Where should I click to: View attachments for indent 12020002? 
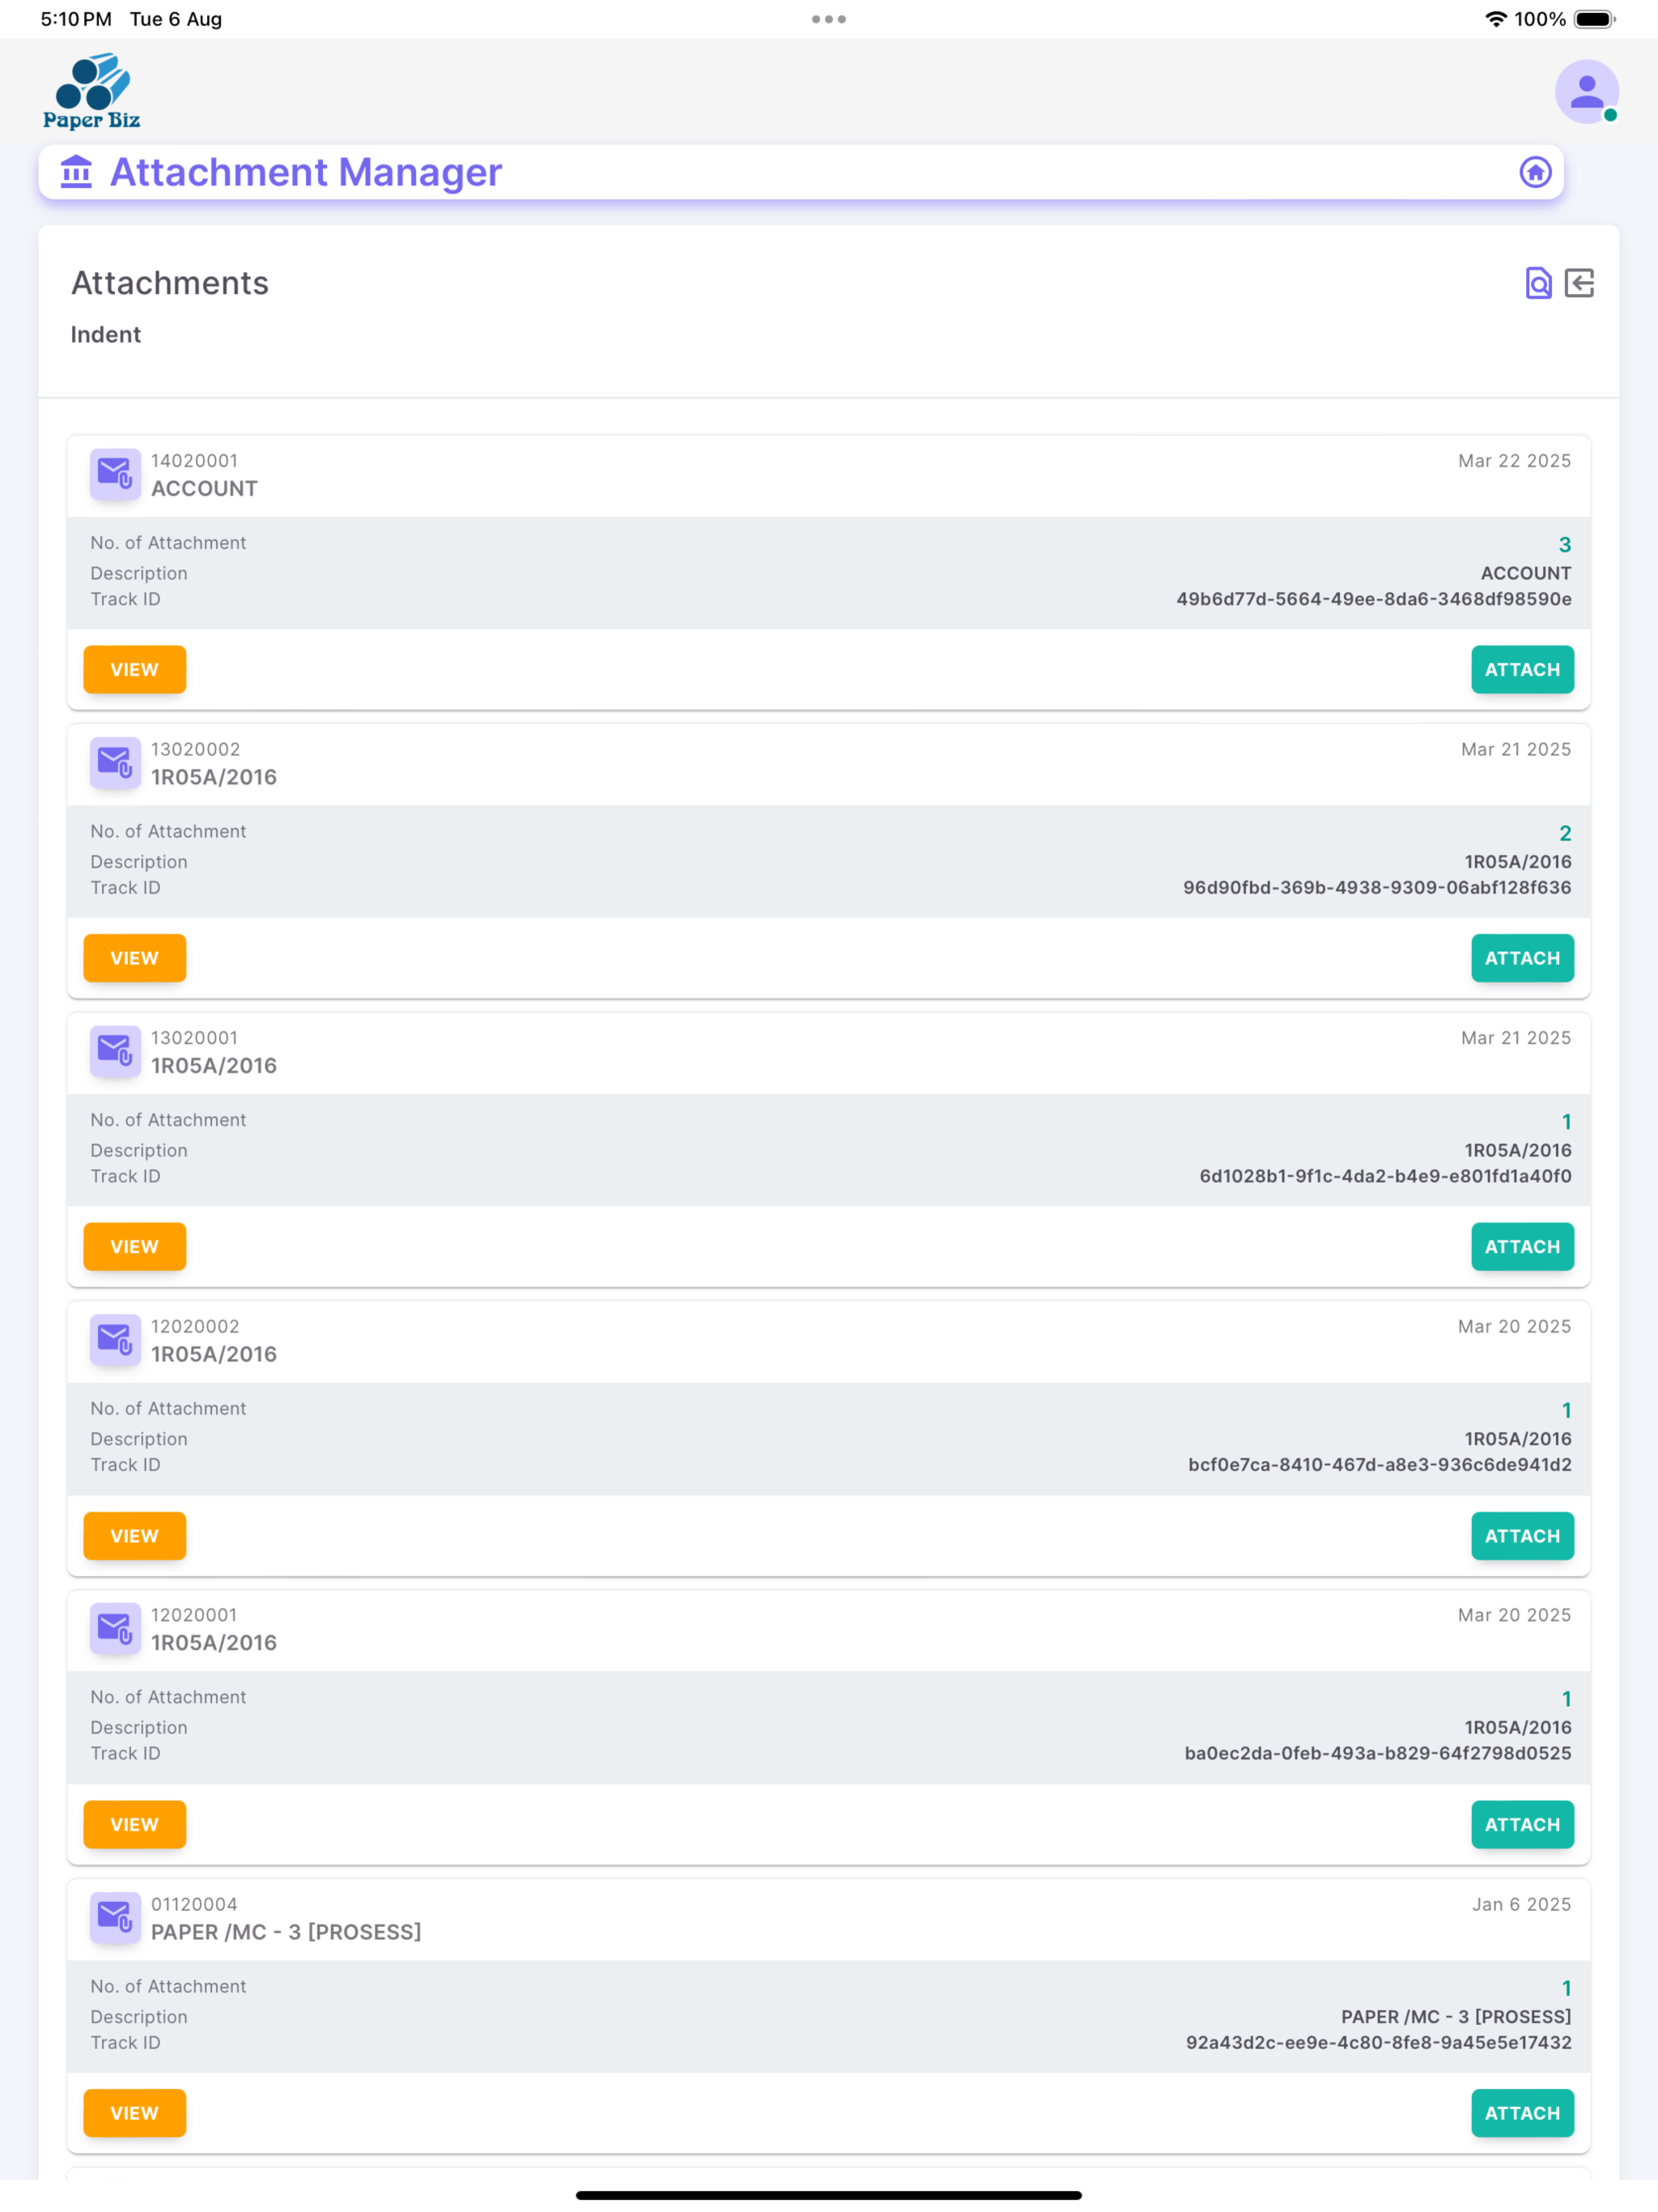tap(135, 1535)
